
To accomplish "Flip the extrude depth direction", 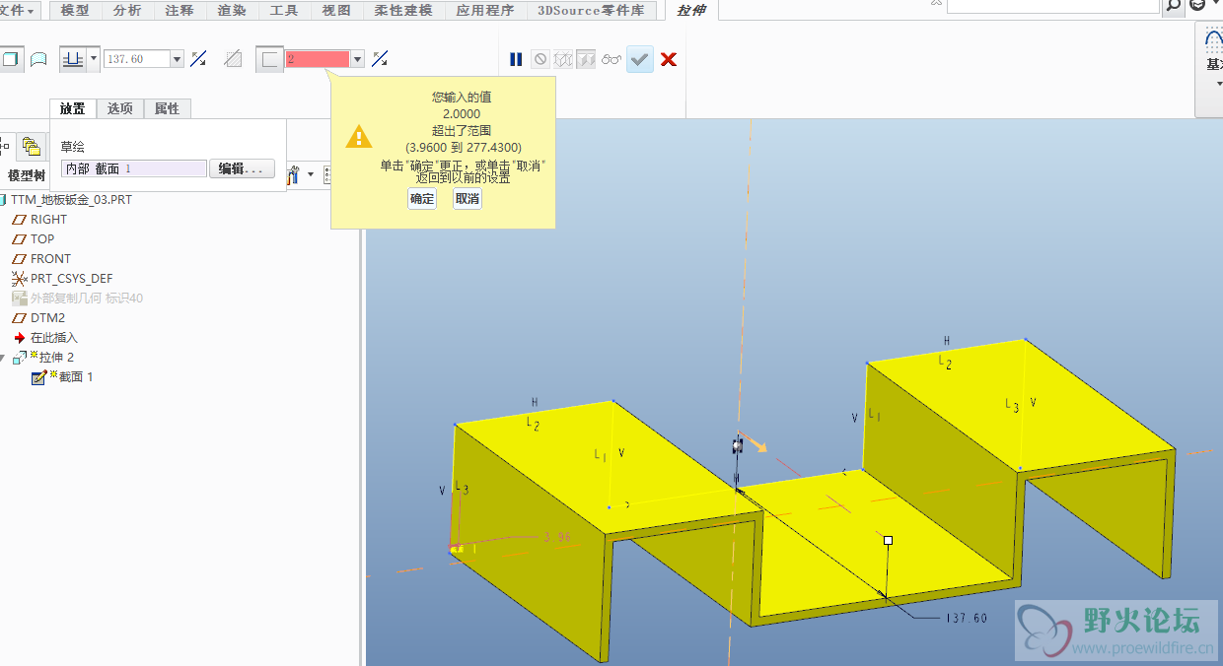I will tap(198, 59).
